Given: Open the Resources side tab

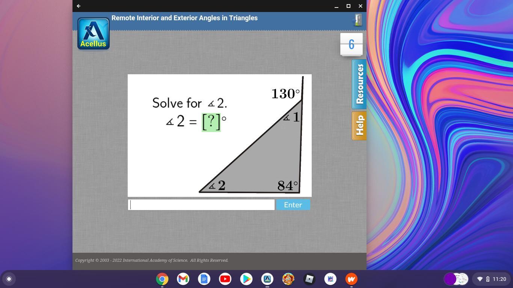Looking at the screenshot, I should [359, 84].
